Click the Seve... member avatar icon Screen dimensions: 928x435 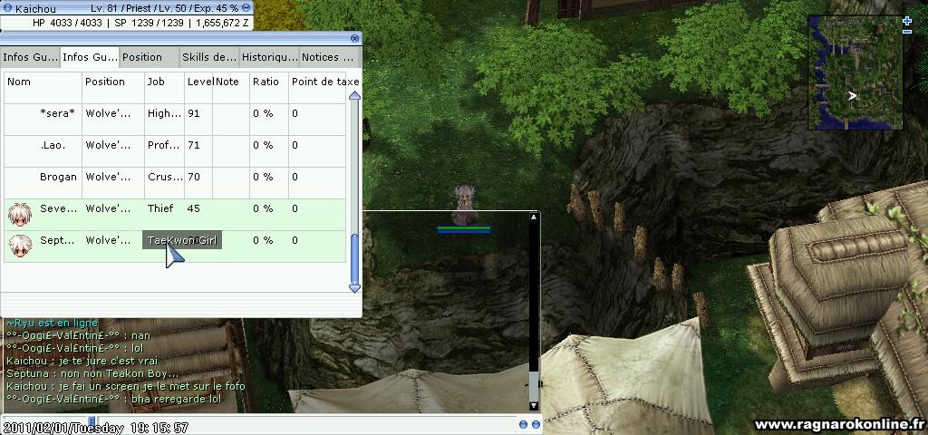point(20,214)
